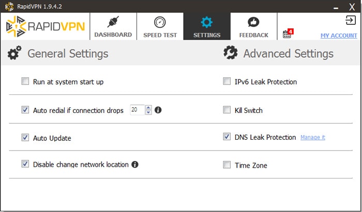This screenshot has height=212, width=362.
Task: Click the calendar notifications icon
Action: click(x=288, y=34)
